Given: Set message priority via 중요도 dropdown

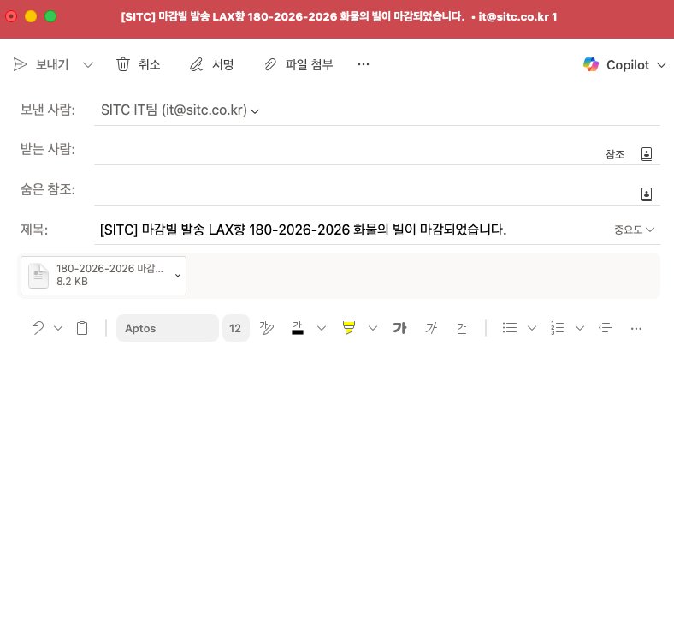Looking at the screenshot, I should [x=634, y=230].
